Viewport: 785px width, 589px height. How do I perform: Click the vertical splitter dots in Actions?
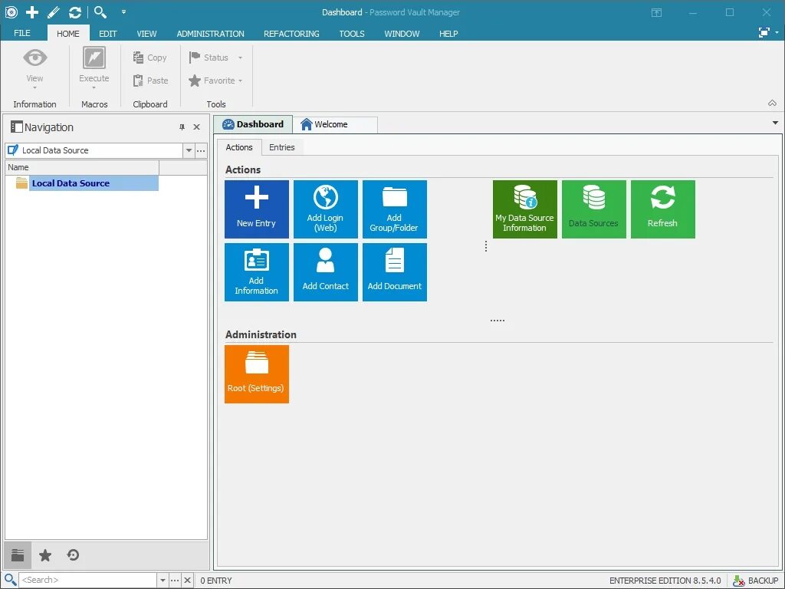[x=485, y=246]
